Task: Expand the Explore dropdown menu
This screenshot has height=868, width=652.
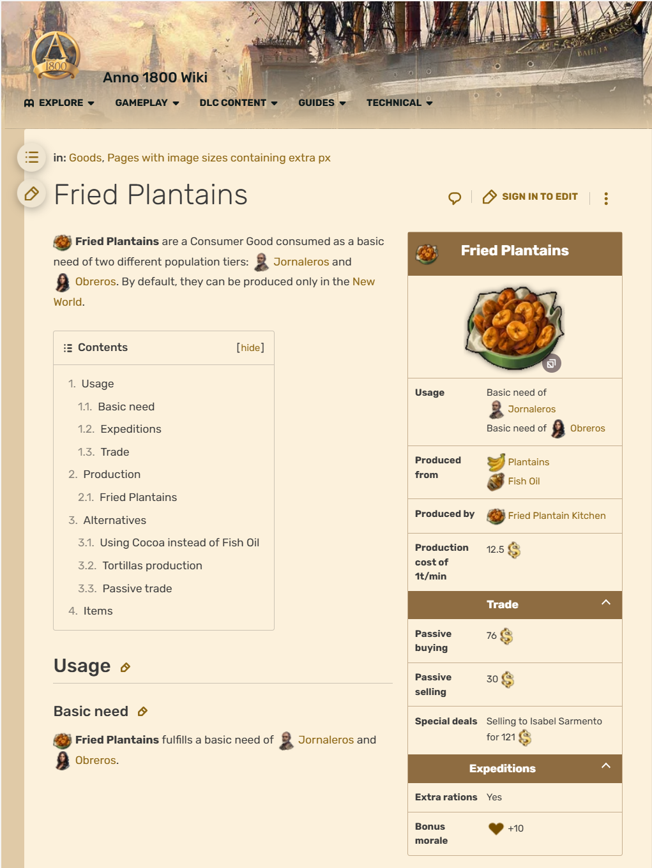Action: (x=59, y=103)
